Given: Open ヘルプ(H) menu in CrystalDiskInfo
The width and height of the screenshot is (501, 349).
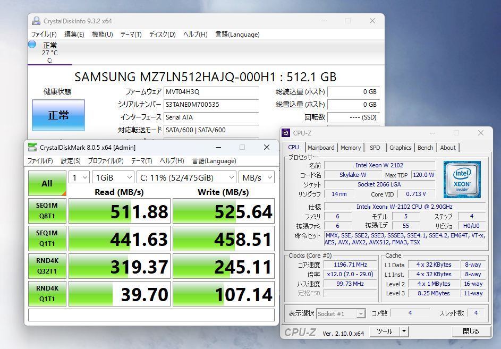Looking at the screenshot, I should point(195,34).
